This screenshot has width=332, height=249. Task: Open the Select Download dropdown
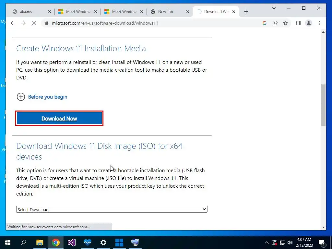[x=112, y=209]
